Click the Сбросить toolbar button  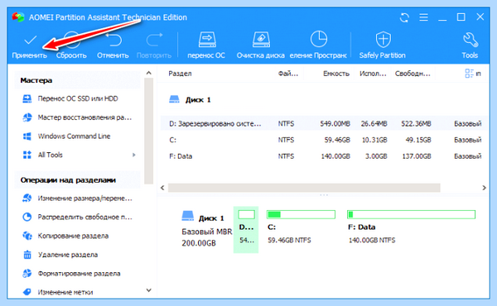click(x=71, y=45)
